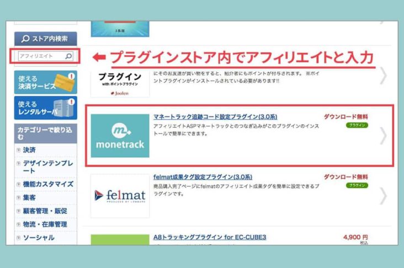Click the 4,900 円 price text

tap(355, 237)
